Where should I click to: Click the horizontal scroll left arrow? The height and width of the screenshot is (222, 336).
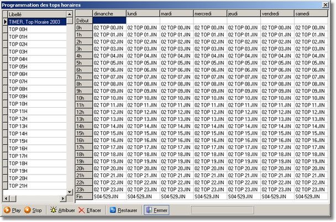[6, 199]
